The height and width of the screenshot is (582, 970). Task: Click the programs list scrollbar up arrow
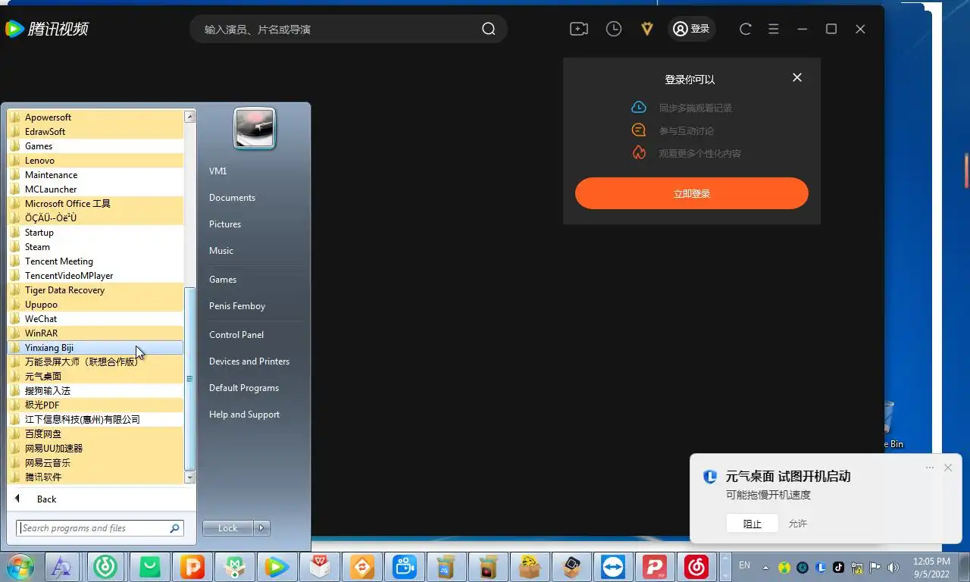click(190, 117)
